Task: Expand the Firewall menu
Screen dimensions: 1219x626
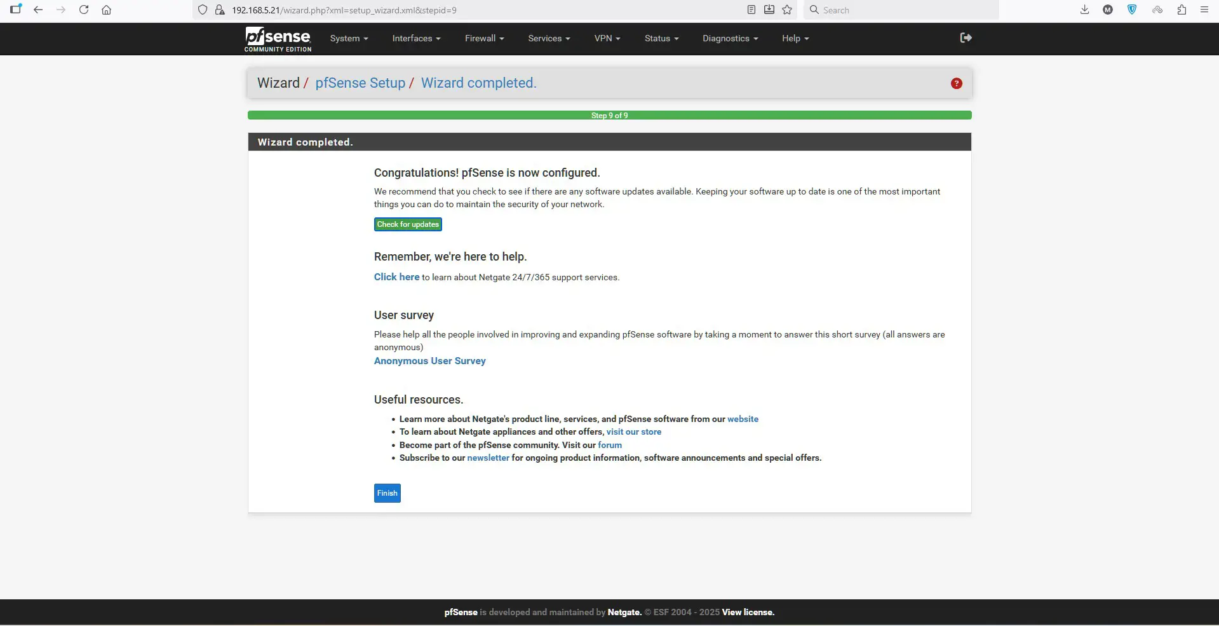Action: (x=484, y=39)
